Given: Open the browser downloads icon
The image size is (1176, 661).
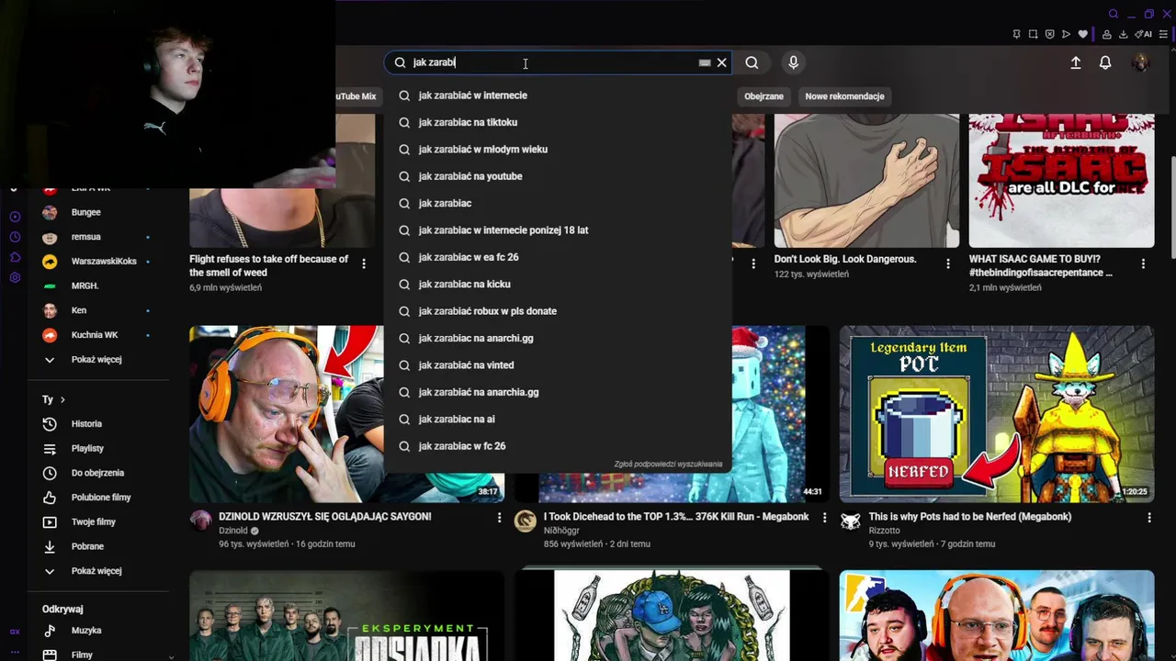Looking at the screenshot, I should point(1124,34).
